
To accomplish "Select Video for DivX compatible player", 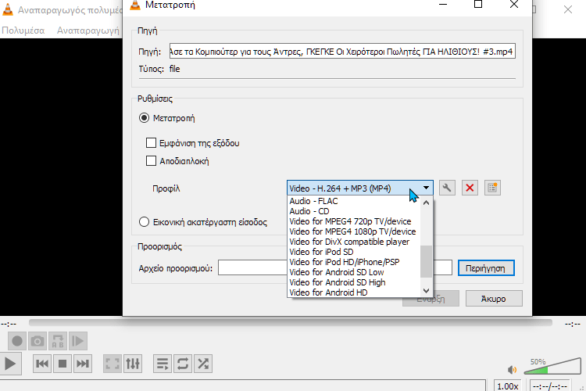I will (354, 242).
